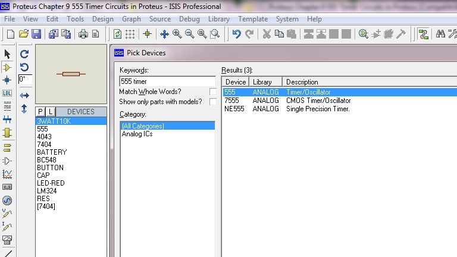Click the Mirror horizontal (X-mirror) icon
The image size is (457, 257).
click(24, 95)
